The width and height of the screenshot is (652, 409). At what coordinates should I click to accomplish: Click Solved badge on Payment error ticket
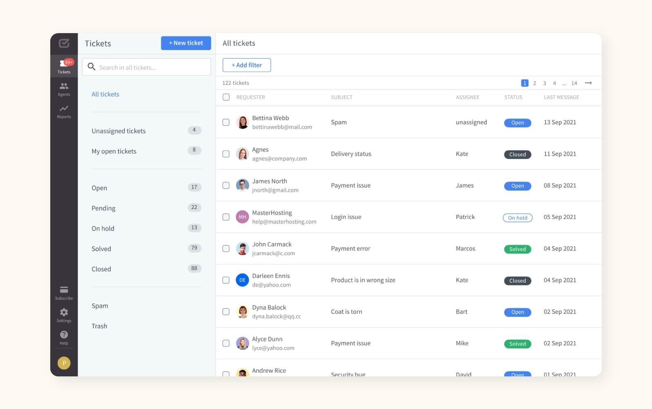[x=518, y=249]
